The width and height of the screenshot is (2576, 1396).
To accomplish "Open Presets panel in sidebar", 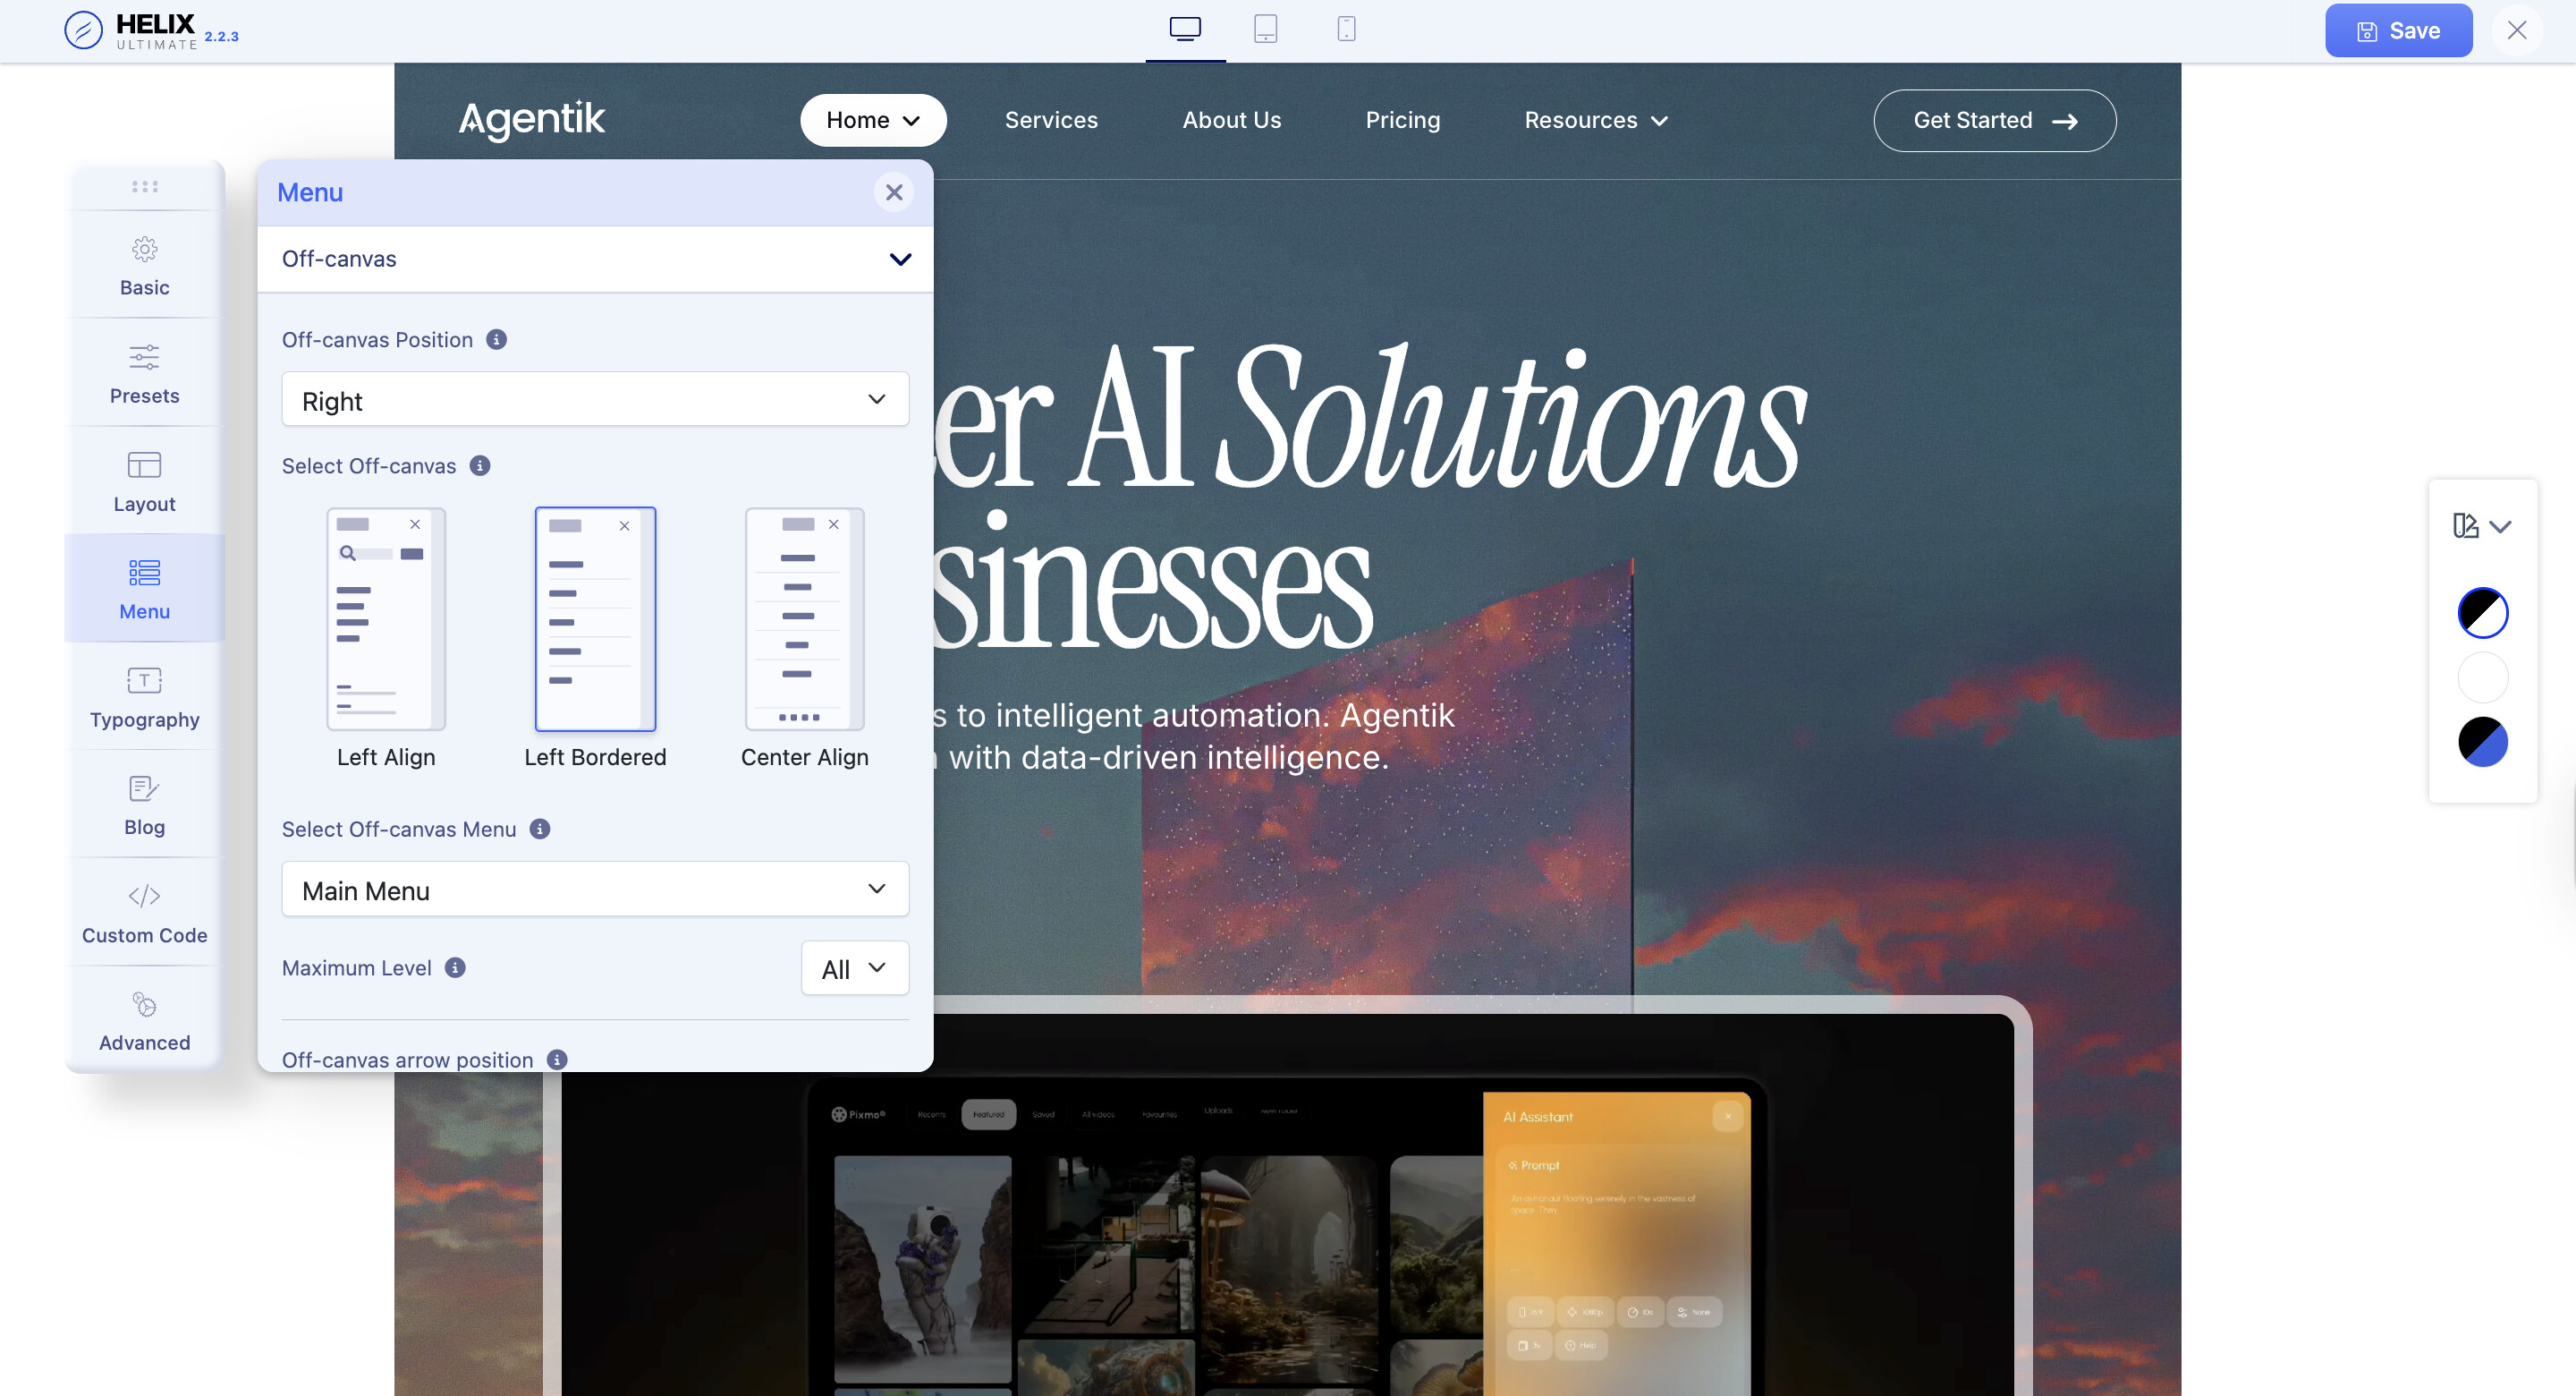I will pyautogui.click(x=144, y=374).
